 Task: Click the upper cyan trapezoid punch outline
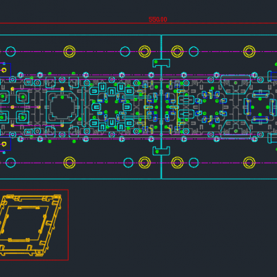click(x=235, y=84)
